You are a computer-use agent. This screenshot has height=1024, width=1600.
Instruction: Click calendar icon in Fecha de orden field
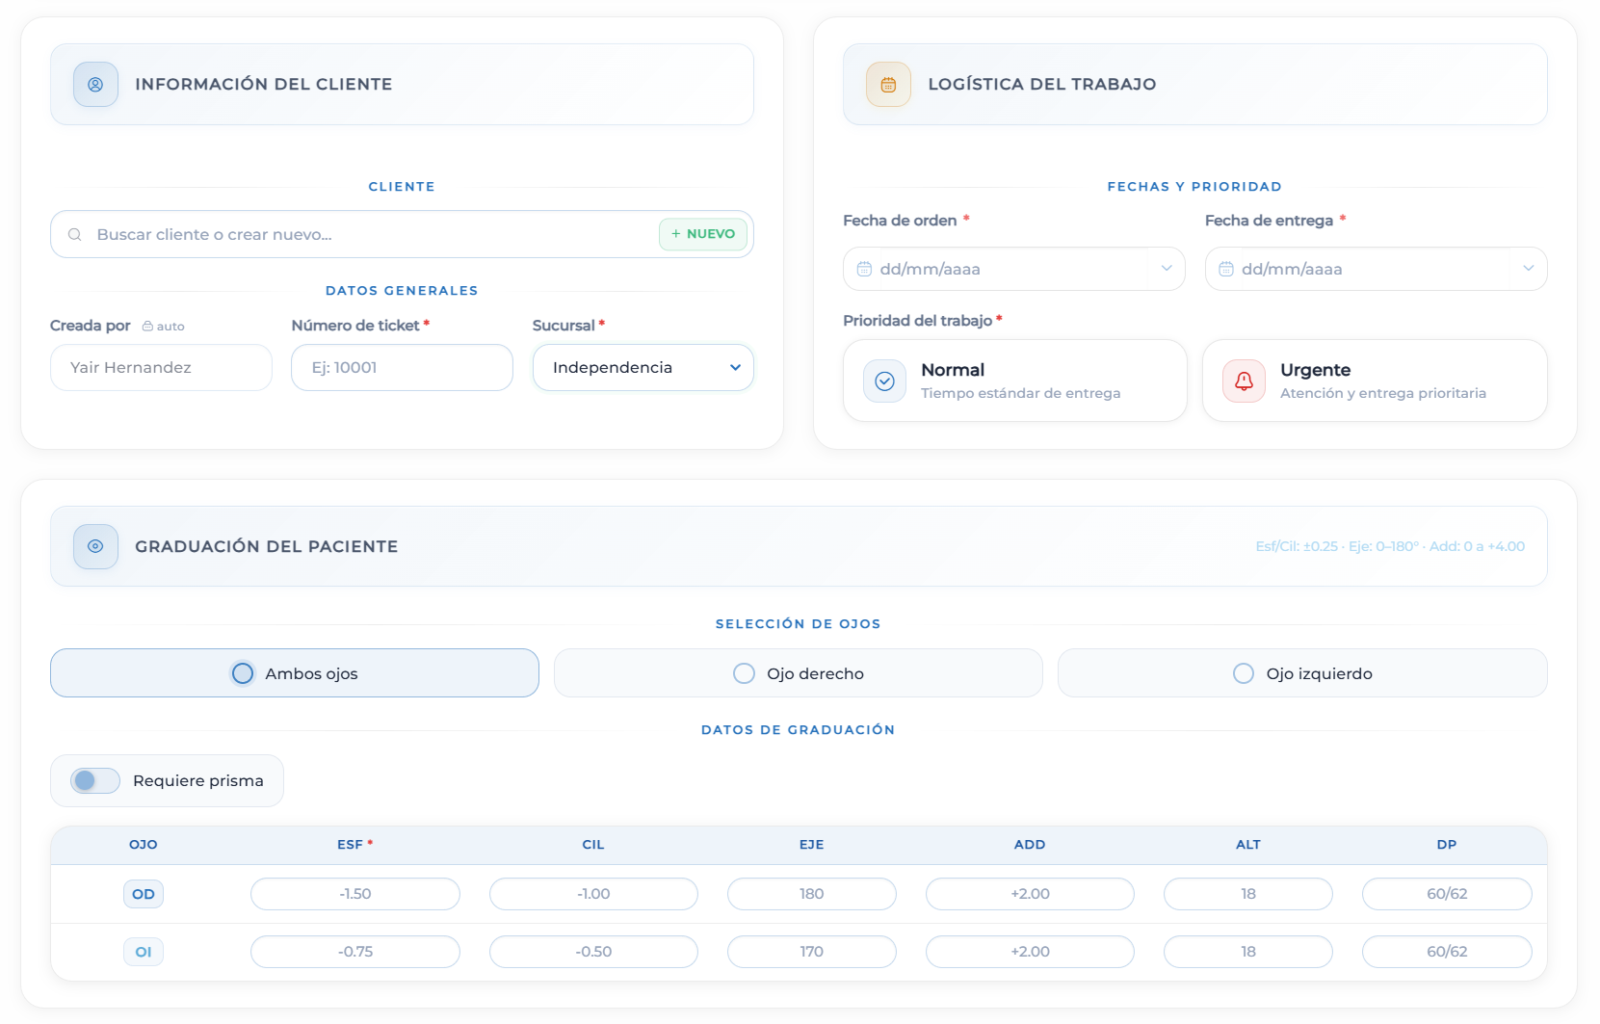click(x=864, y=270)
